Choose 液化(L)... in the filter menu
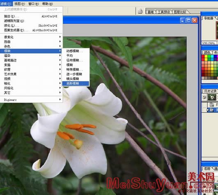This screenshot has width=218, height=195. tap(31, 25)
